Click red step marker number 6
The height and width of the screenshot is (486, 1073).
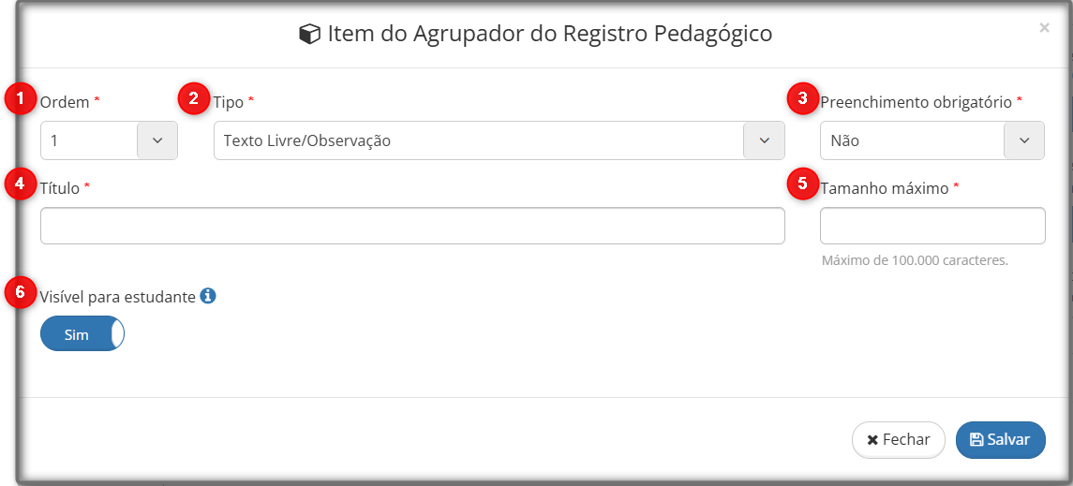[x=19, y=293]
